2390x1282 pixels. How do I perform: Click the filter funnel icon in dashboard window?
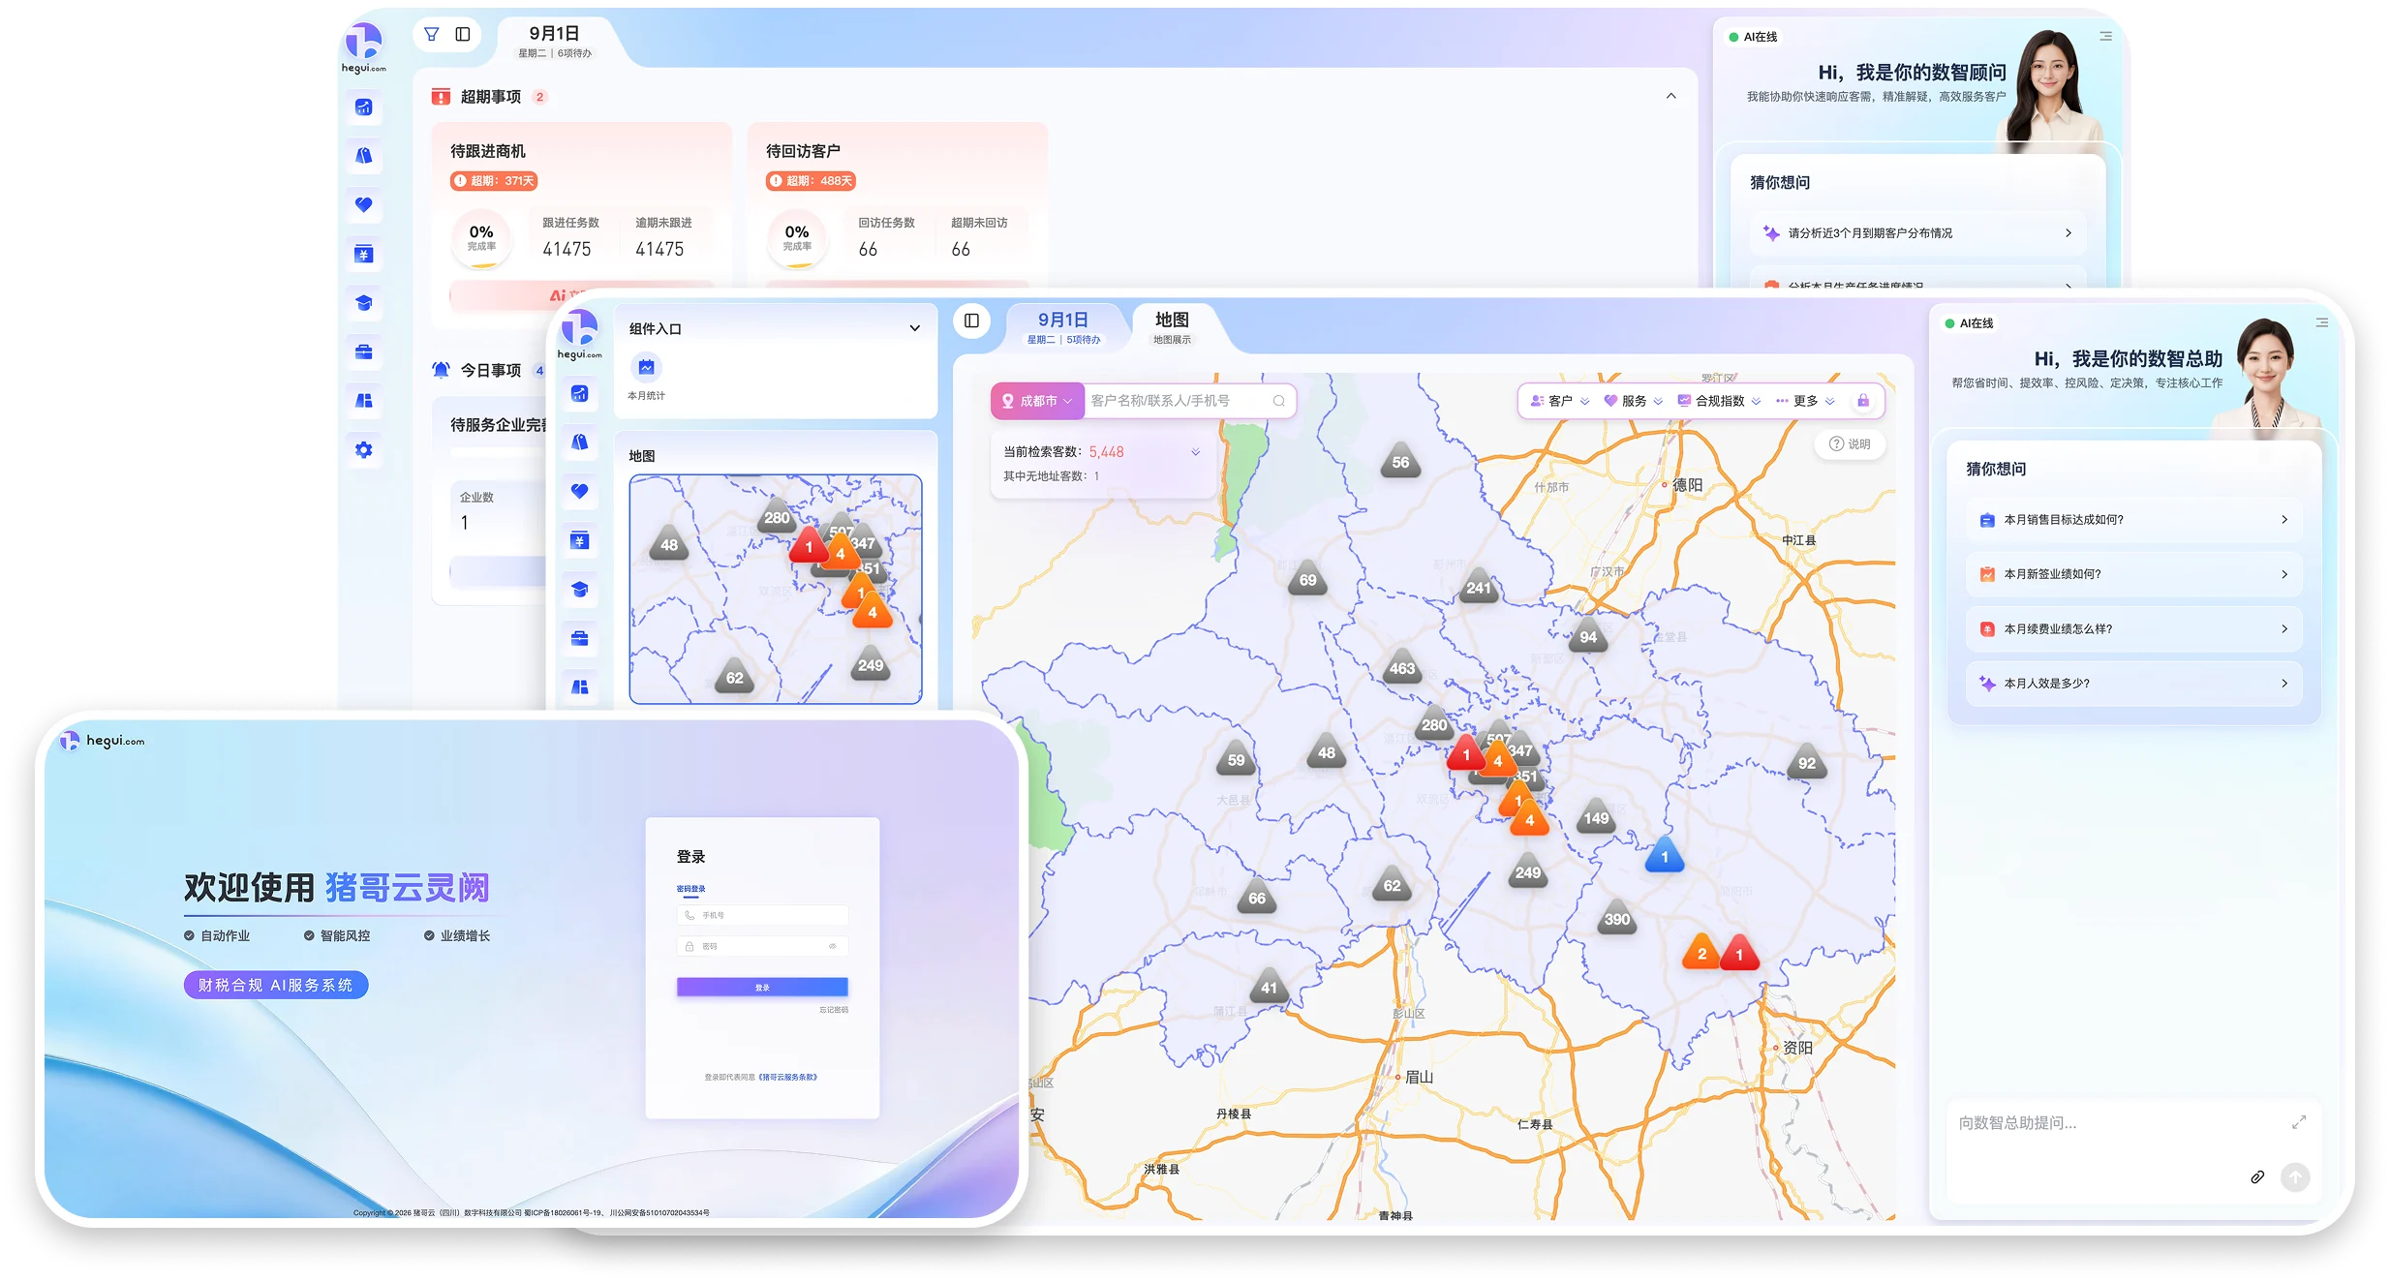pos(432,34)
